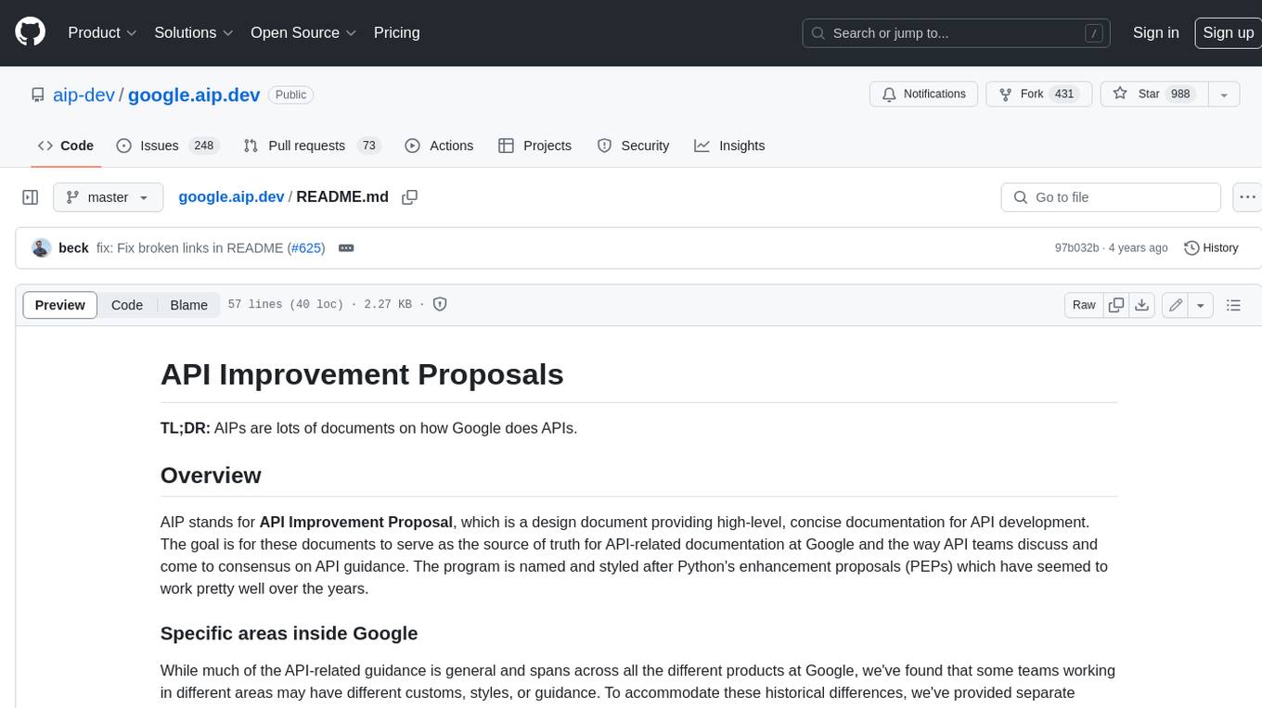The image size is (1262, 708).
Task: Select the Code view
Action: (x=127, y=305)
